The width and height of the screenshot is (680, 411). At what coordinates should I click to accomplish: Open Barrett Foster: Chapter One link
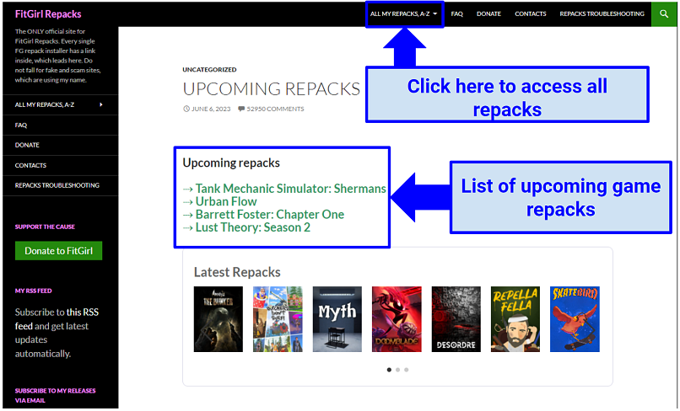pyautogui.click(x=270, y=215)
